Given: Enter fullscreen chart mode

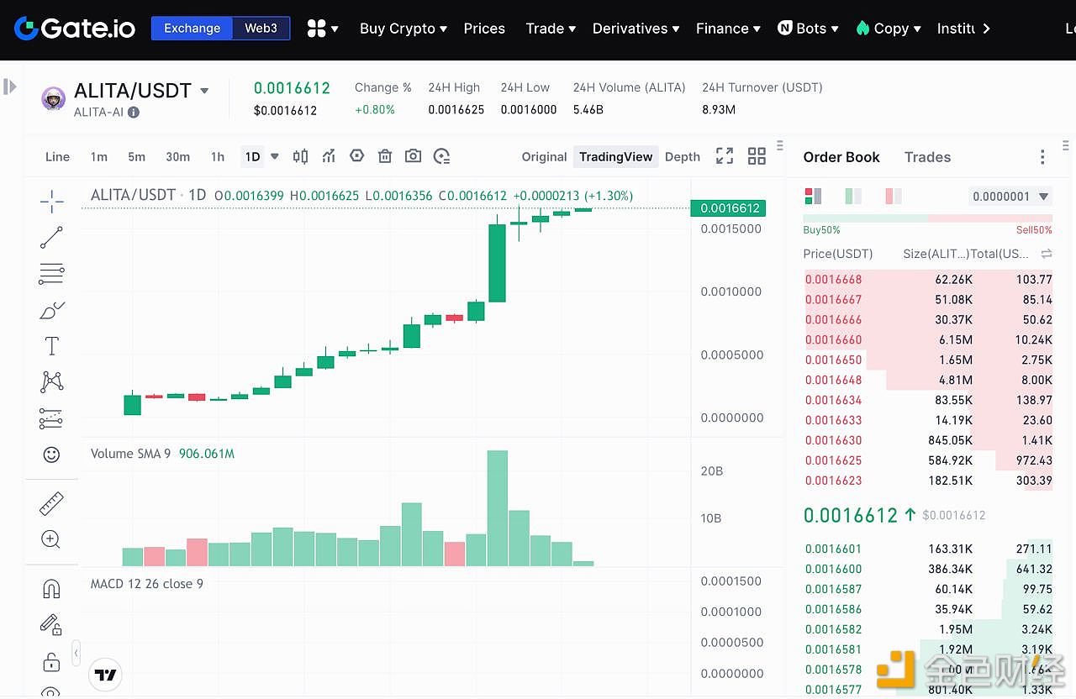Looking at the screenshot, I should click(725, 156).
